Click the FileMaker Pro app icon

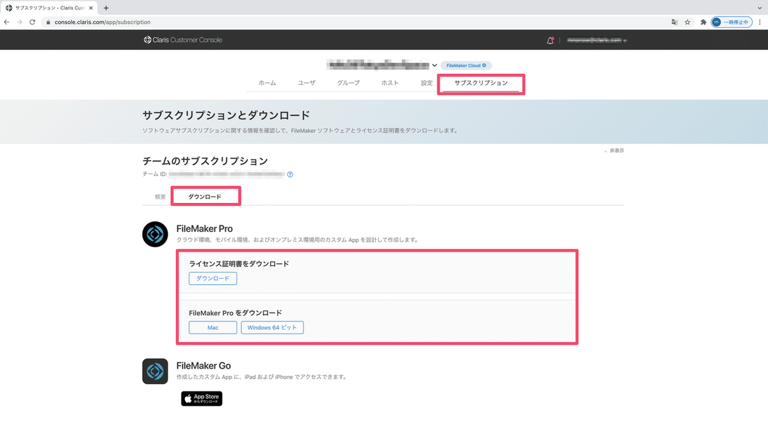(x=155, y=234)
